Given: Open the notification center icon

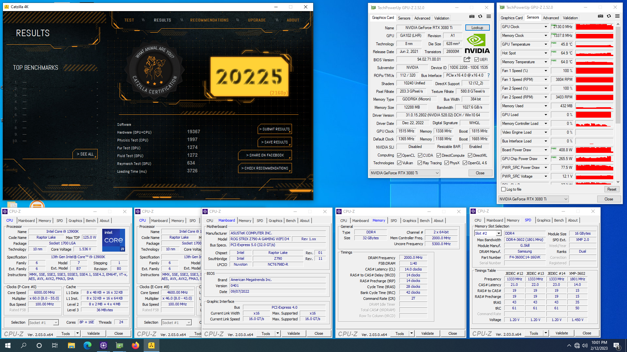Looking at the screenshot, I should (x=617, y=345).
